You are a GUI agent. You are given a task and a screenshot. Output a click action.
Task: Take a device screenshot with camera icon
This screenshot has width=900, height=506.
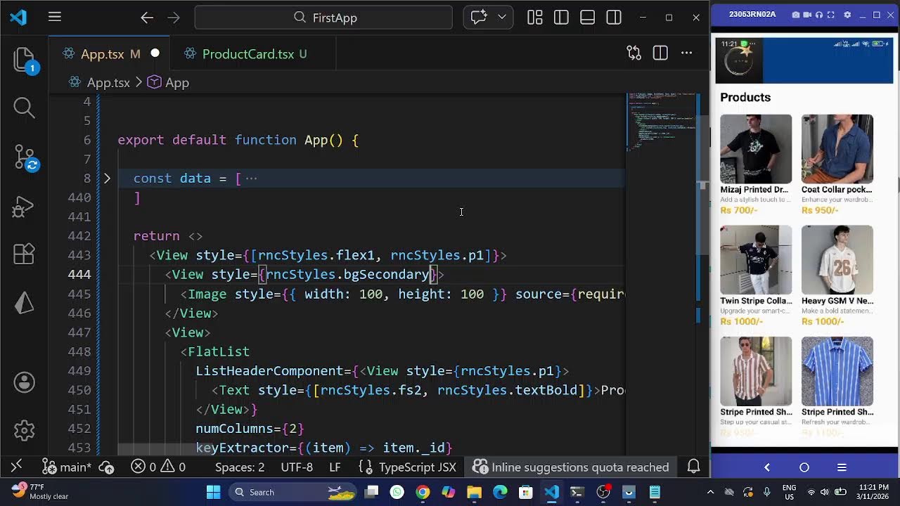795,15
